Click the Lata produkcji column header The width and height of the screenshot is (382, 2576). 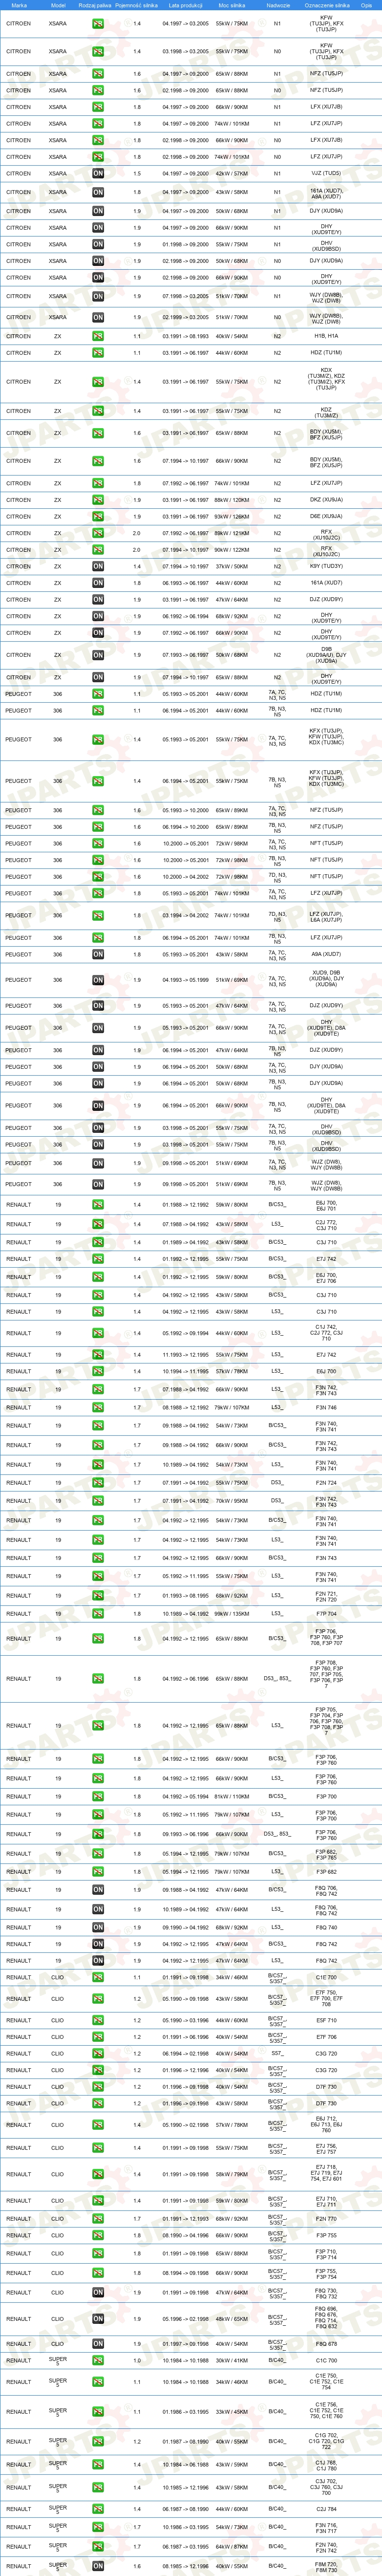(185, 5)
